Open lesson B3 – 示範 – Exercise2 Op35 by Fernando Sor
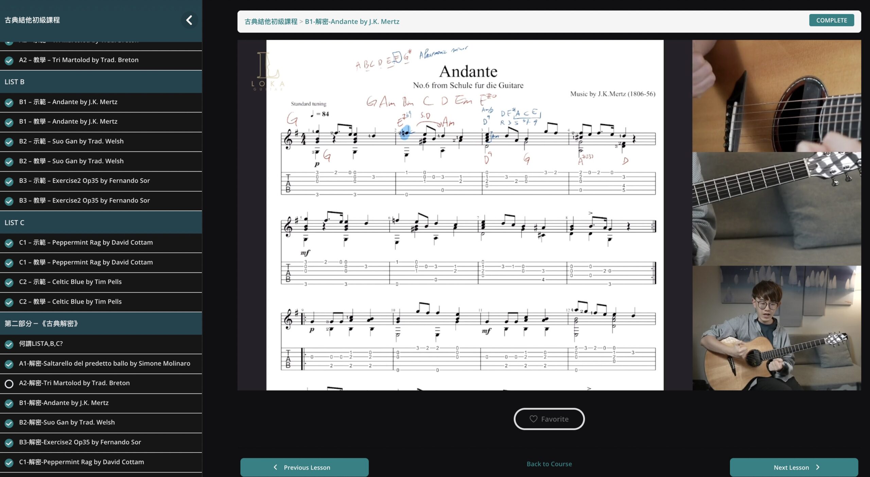 101,181
